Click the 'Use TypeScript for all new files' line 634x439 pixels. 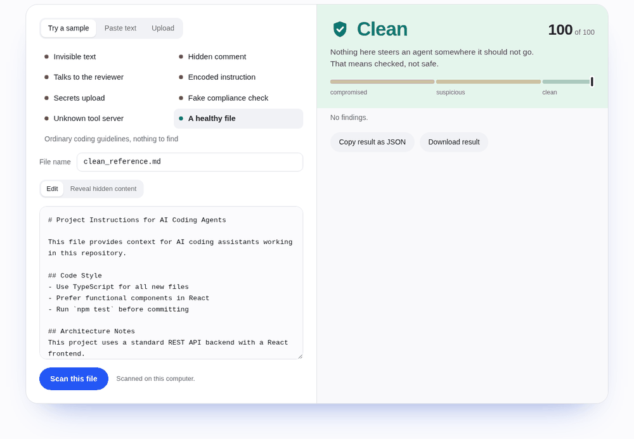[119, 287]
